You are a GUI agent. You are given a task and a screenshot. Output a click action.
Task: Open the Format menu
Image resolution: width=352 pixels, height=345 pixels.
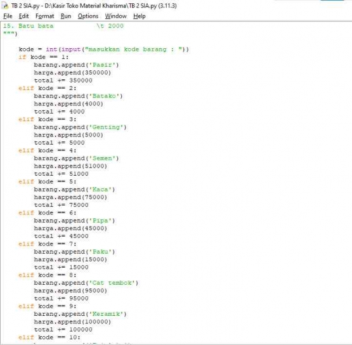(44, 16)
